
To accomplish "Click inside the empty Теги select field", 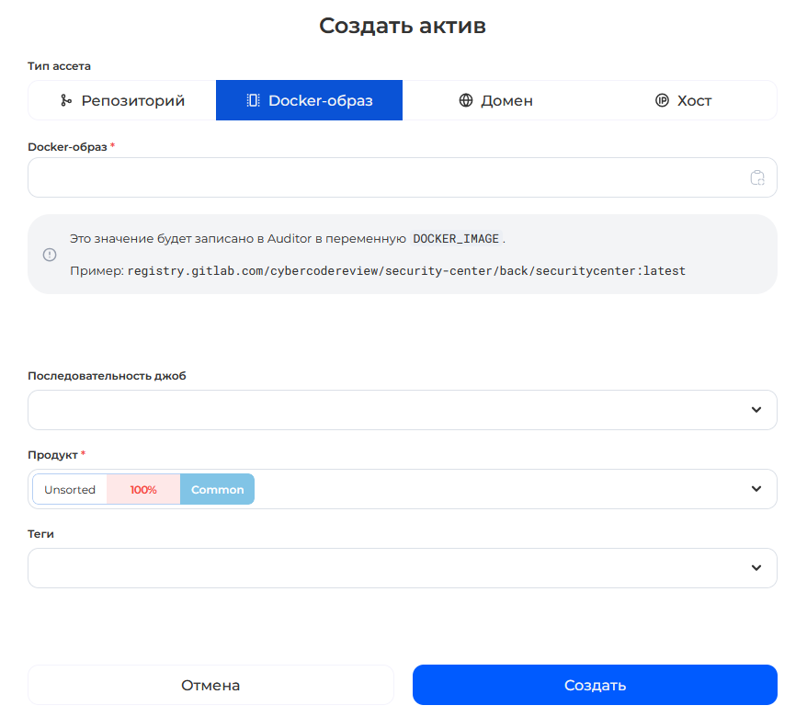I will click(x=386, y=568).
